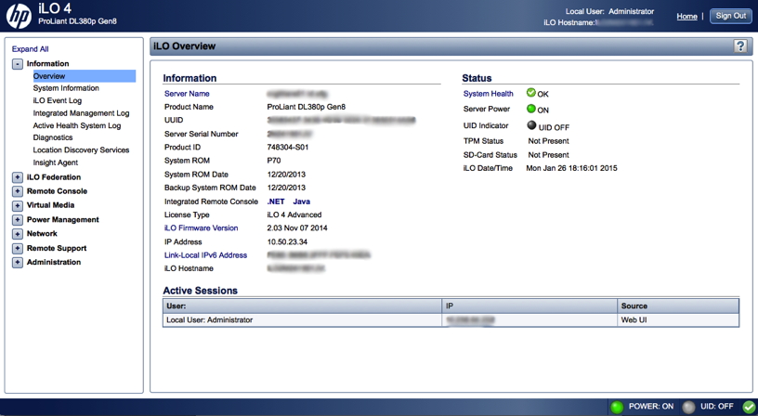The image size is (758, 416).
Task: Click the SD-Card Status 'Not Present' value
Action: tap(548, 155)
